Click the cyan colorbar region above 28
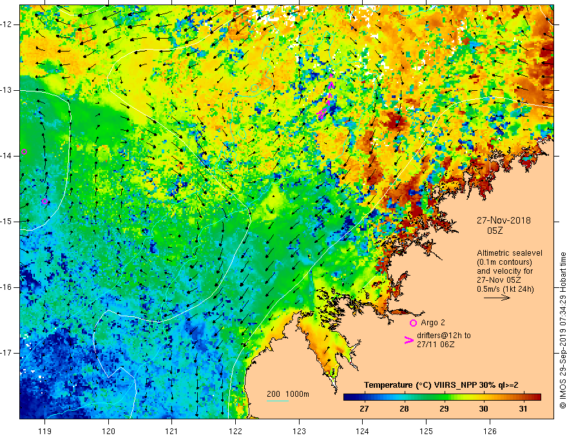This screenshot has width=567, height=438. pos(404,397)
